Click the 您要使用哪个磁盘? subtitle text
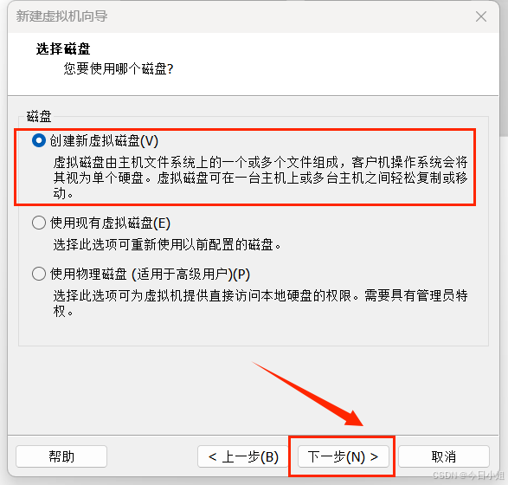508x485 pixels. pos(119,68)
